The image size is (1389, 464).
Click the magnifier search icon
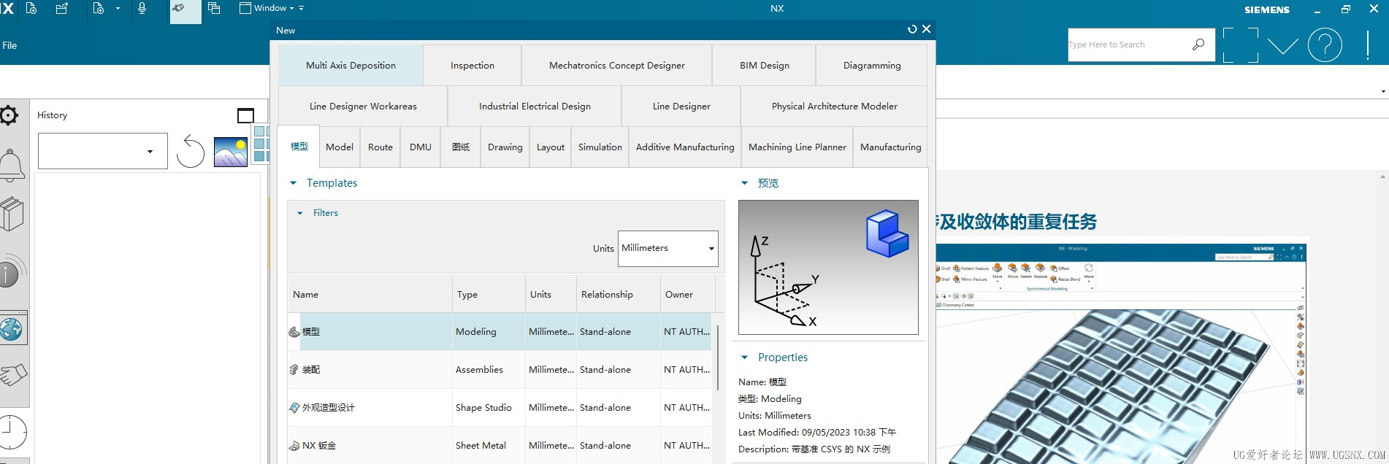(1198, 45)
